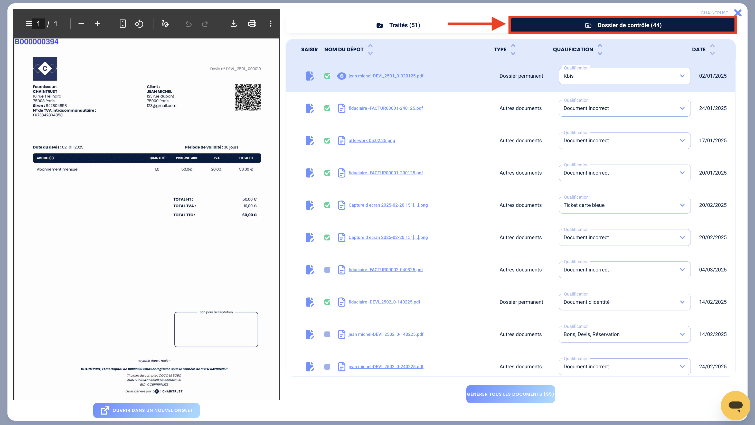Viewport: 755px width, 425px height.
Task: Sort by TYPE column
Action: coord(513,49)
